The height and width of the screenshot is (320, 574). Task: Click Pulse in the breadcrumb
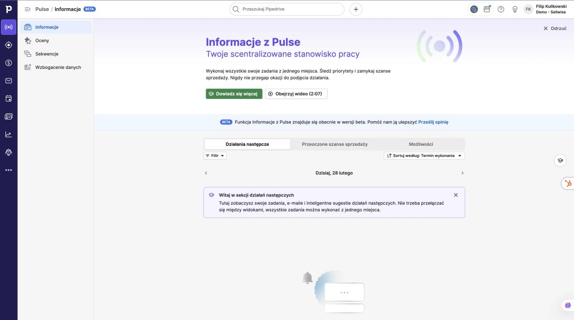click(42, 9)
